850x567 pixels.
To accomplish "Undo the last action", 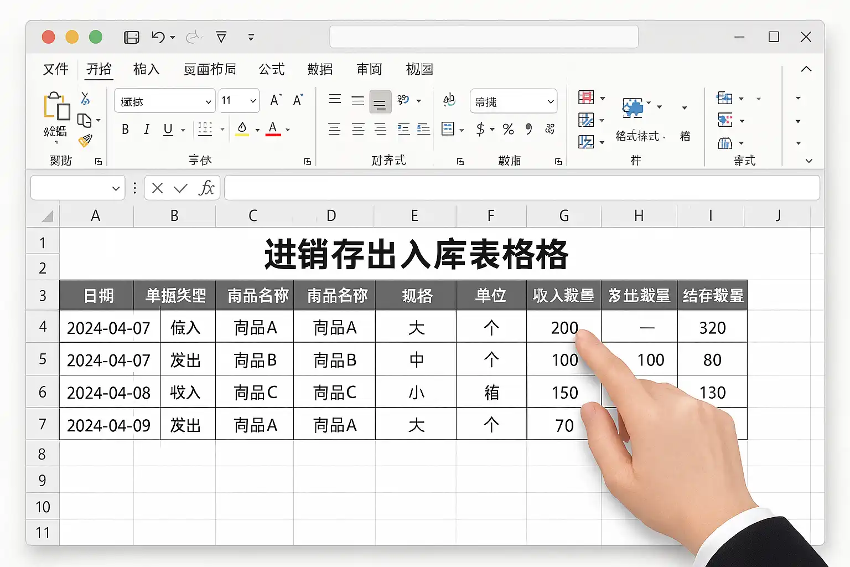I will pos(158,37).
